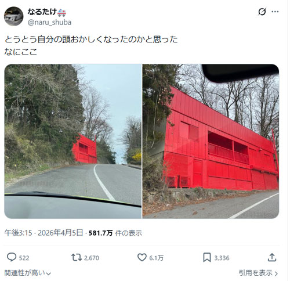
Task: Like the post with heart icon
Action: coord(142,258)
